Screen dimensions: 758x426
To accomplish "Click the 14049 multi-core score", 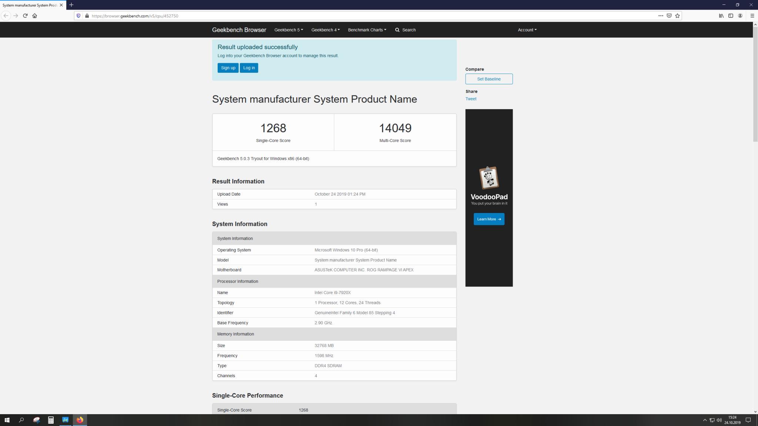I will pos(395,128).
